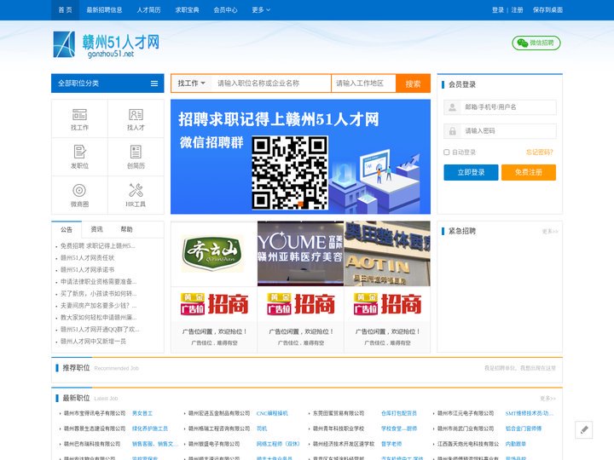Image resolution: width=614 pixels, height=460 pixels.
Task: Open announcement 申请法律职业资格需要准备...
Action: click(98, 282)
